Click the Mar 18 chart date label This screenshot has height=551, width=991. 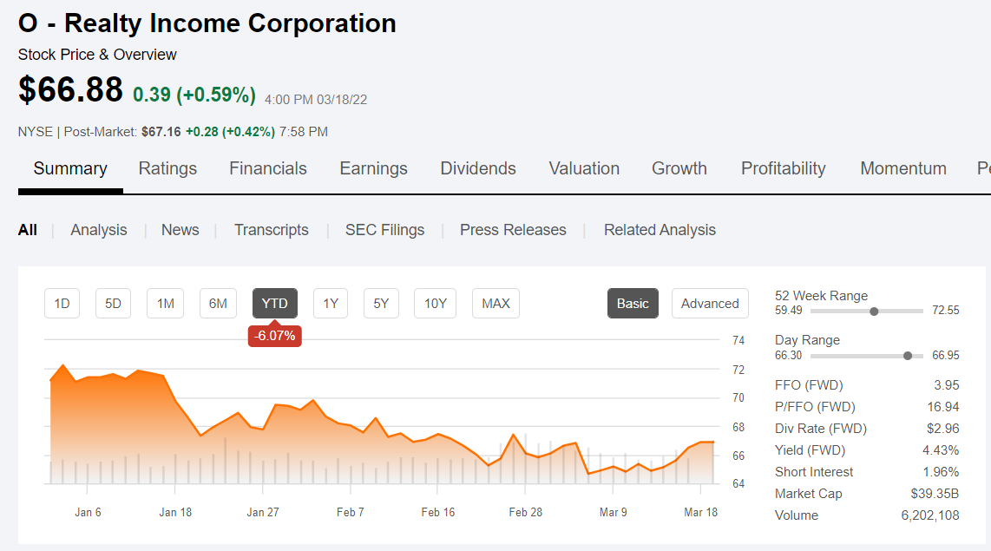click(700, 513)
